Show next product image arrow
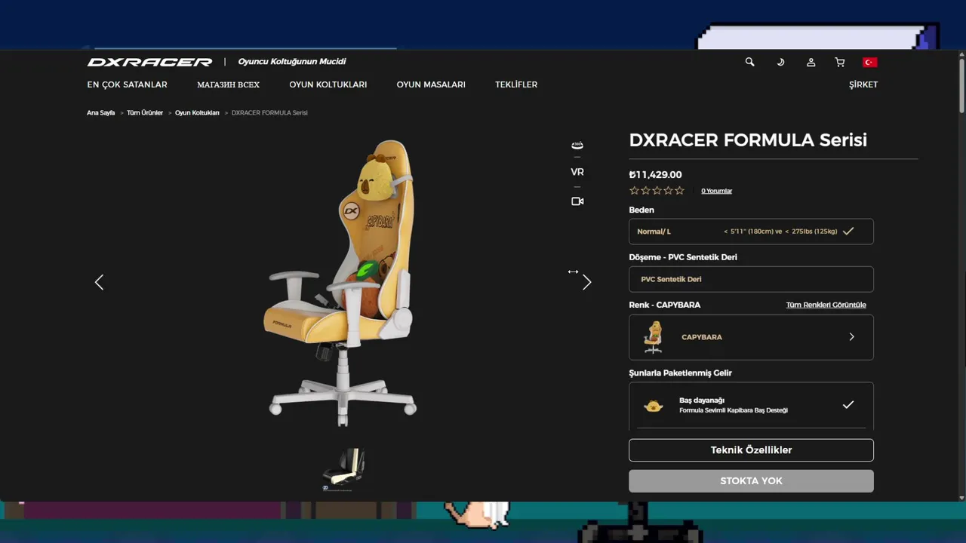This screenshot has height=543, width=966. [586, 282]
